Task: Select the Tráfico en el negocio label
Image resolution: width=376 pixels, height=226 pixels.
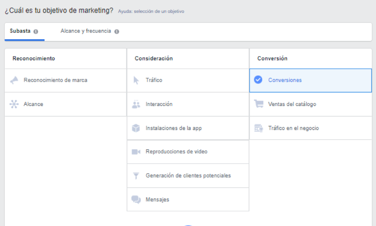Action: 294,128
